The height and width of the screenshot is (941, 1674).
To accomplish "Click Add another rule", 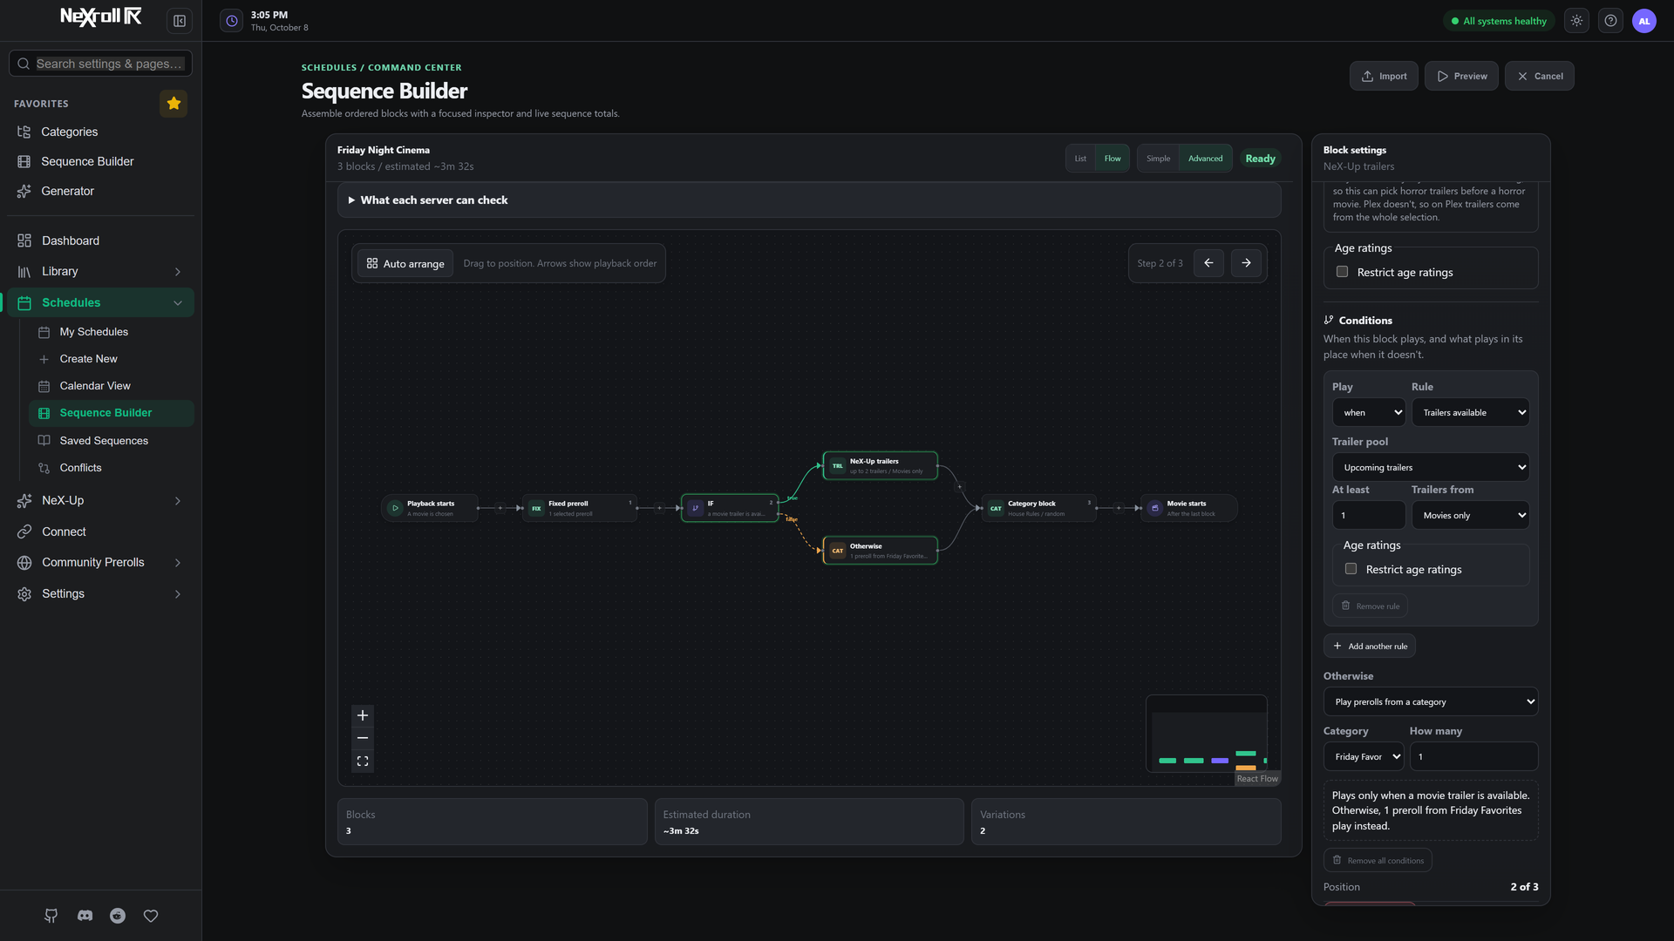I will [x=1370, y=646].
